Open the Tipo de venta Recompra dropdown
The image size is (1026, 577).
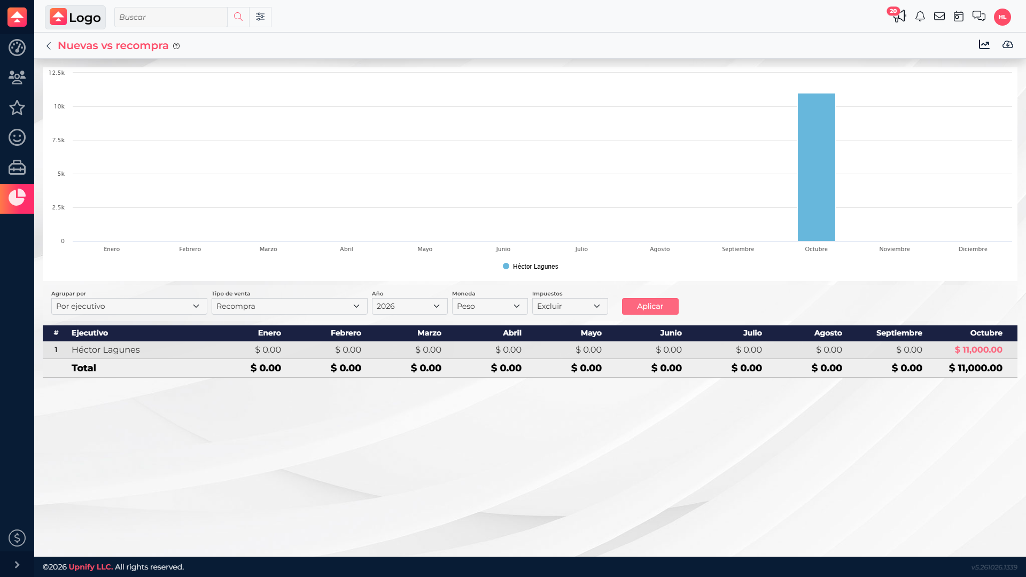(x=289, y=306)
